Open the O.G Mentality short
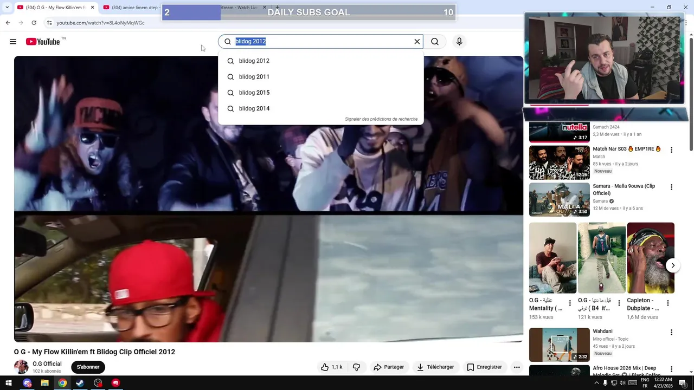 coord(552,258)
